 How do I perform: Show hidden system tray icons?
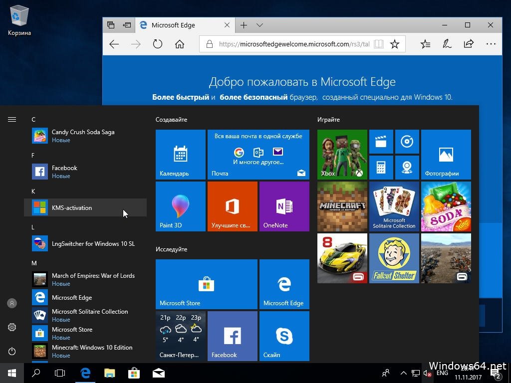pyautogui.click(x=403, y=373)
